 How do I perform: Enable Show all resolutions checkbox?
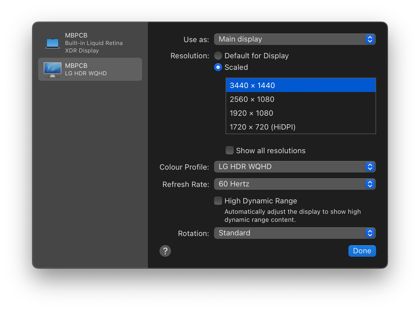[230, 151]
